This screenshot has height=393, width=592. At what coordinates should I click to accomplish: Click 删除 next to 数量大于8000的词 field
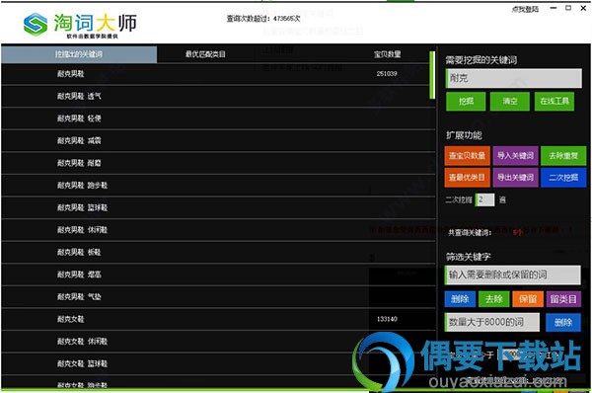coord(563,322)
